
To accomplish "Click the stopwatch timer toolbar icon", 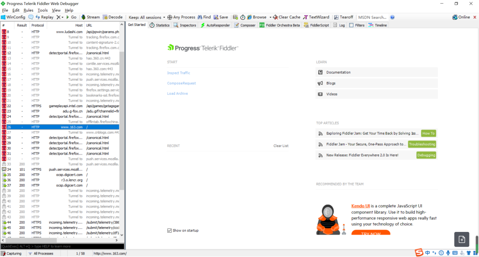I will tap(242, 17).
